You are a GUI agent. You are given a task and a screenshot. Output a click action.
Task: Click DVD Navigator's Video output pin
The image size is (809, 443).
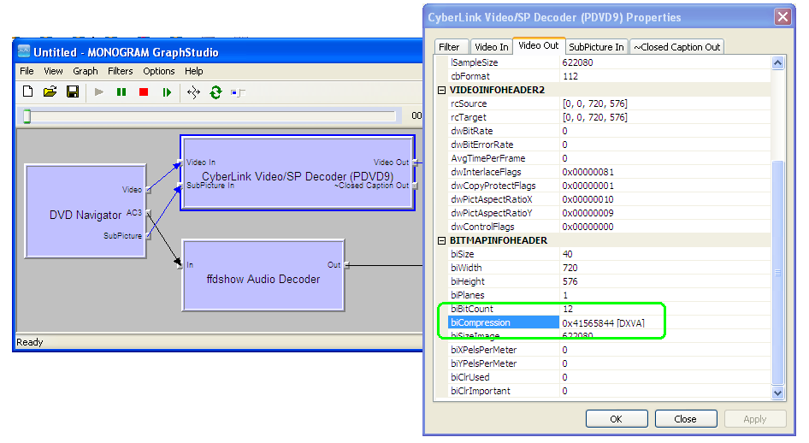point(148,190)
